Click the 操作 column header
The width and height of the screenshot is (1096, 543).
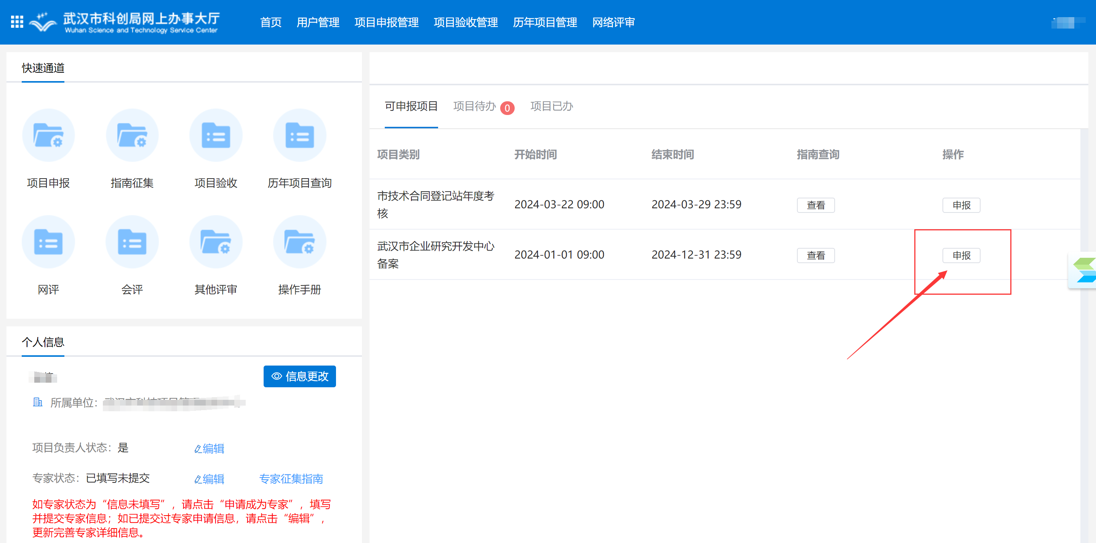[953, 155]
